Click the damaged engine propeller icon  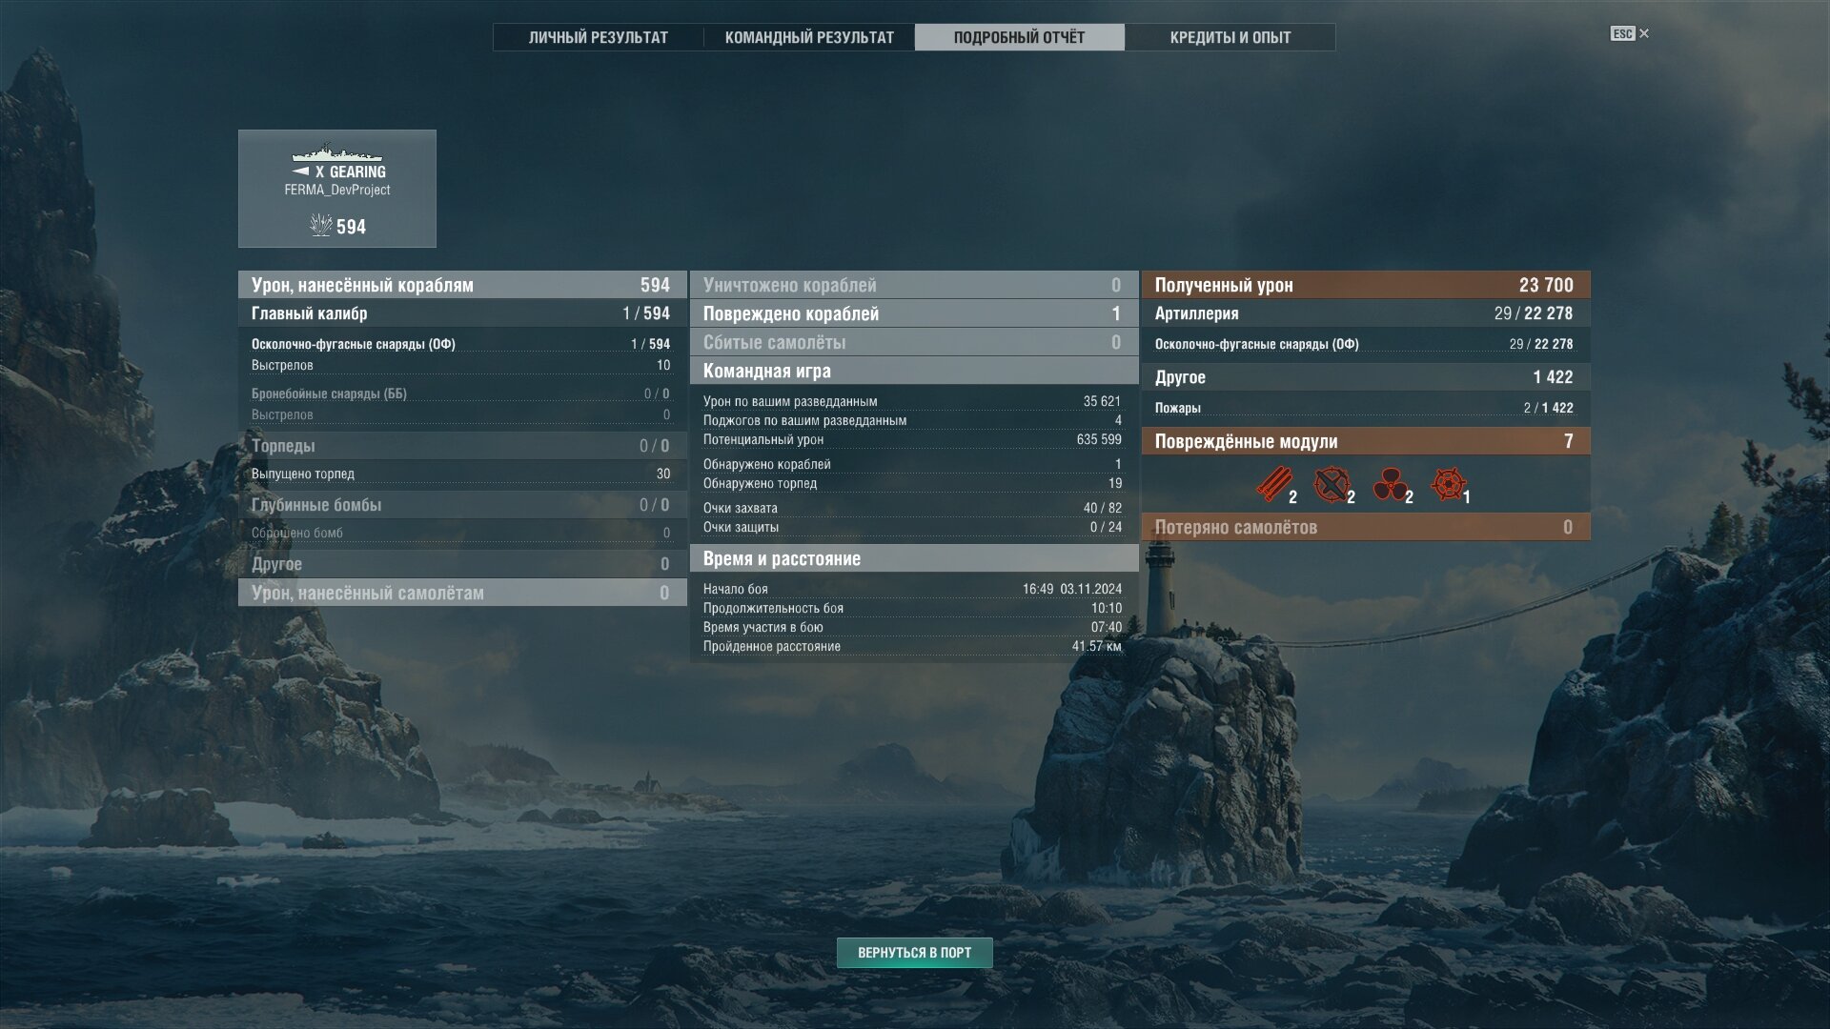(x=1390, y=484)
